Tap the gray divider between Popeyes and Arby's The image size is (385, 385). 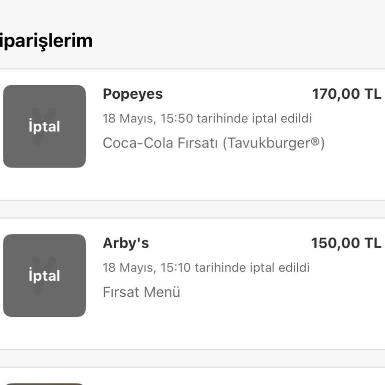(192, 210)
